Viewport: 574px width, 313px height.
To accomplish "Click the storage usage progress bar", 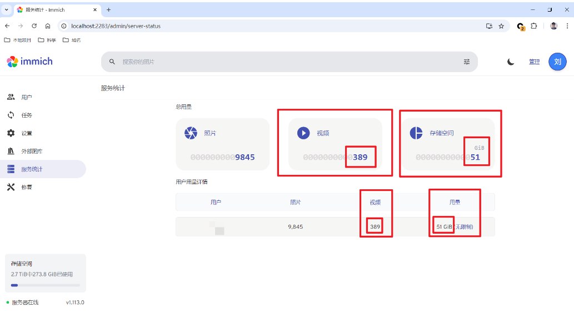I will (45, 285).
